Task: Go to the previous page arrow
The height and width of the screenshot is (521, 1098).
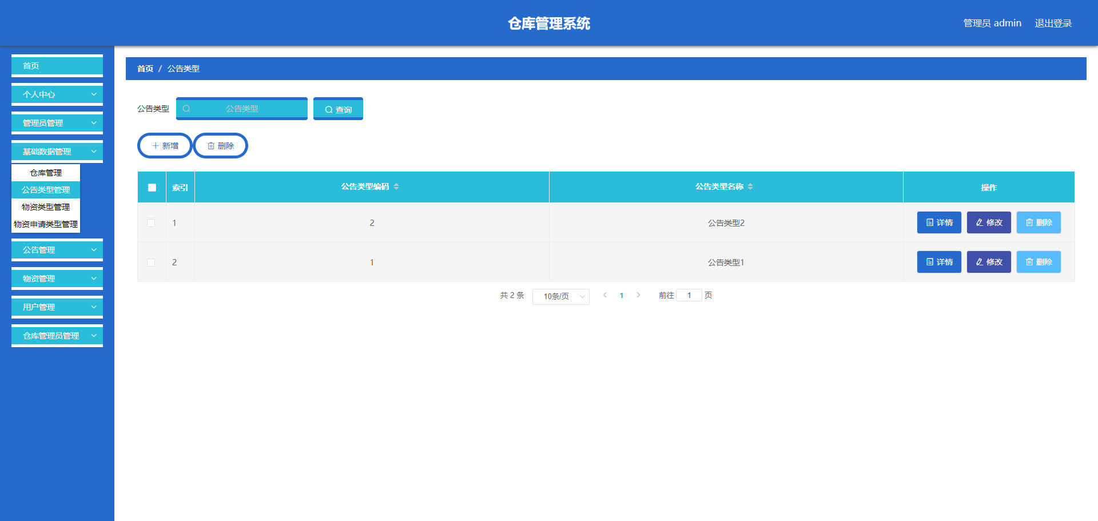Action: tap(605, 295)
